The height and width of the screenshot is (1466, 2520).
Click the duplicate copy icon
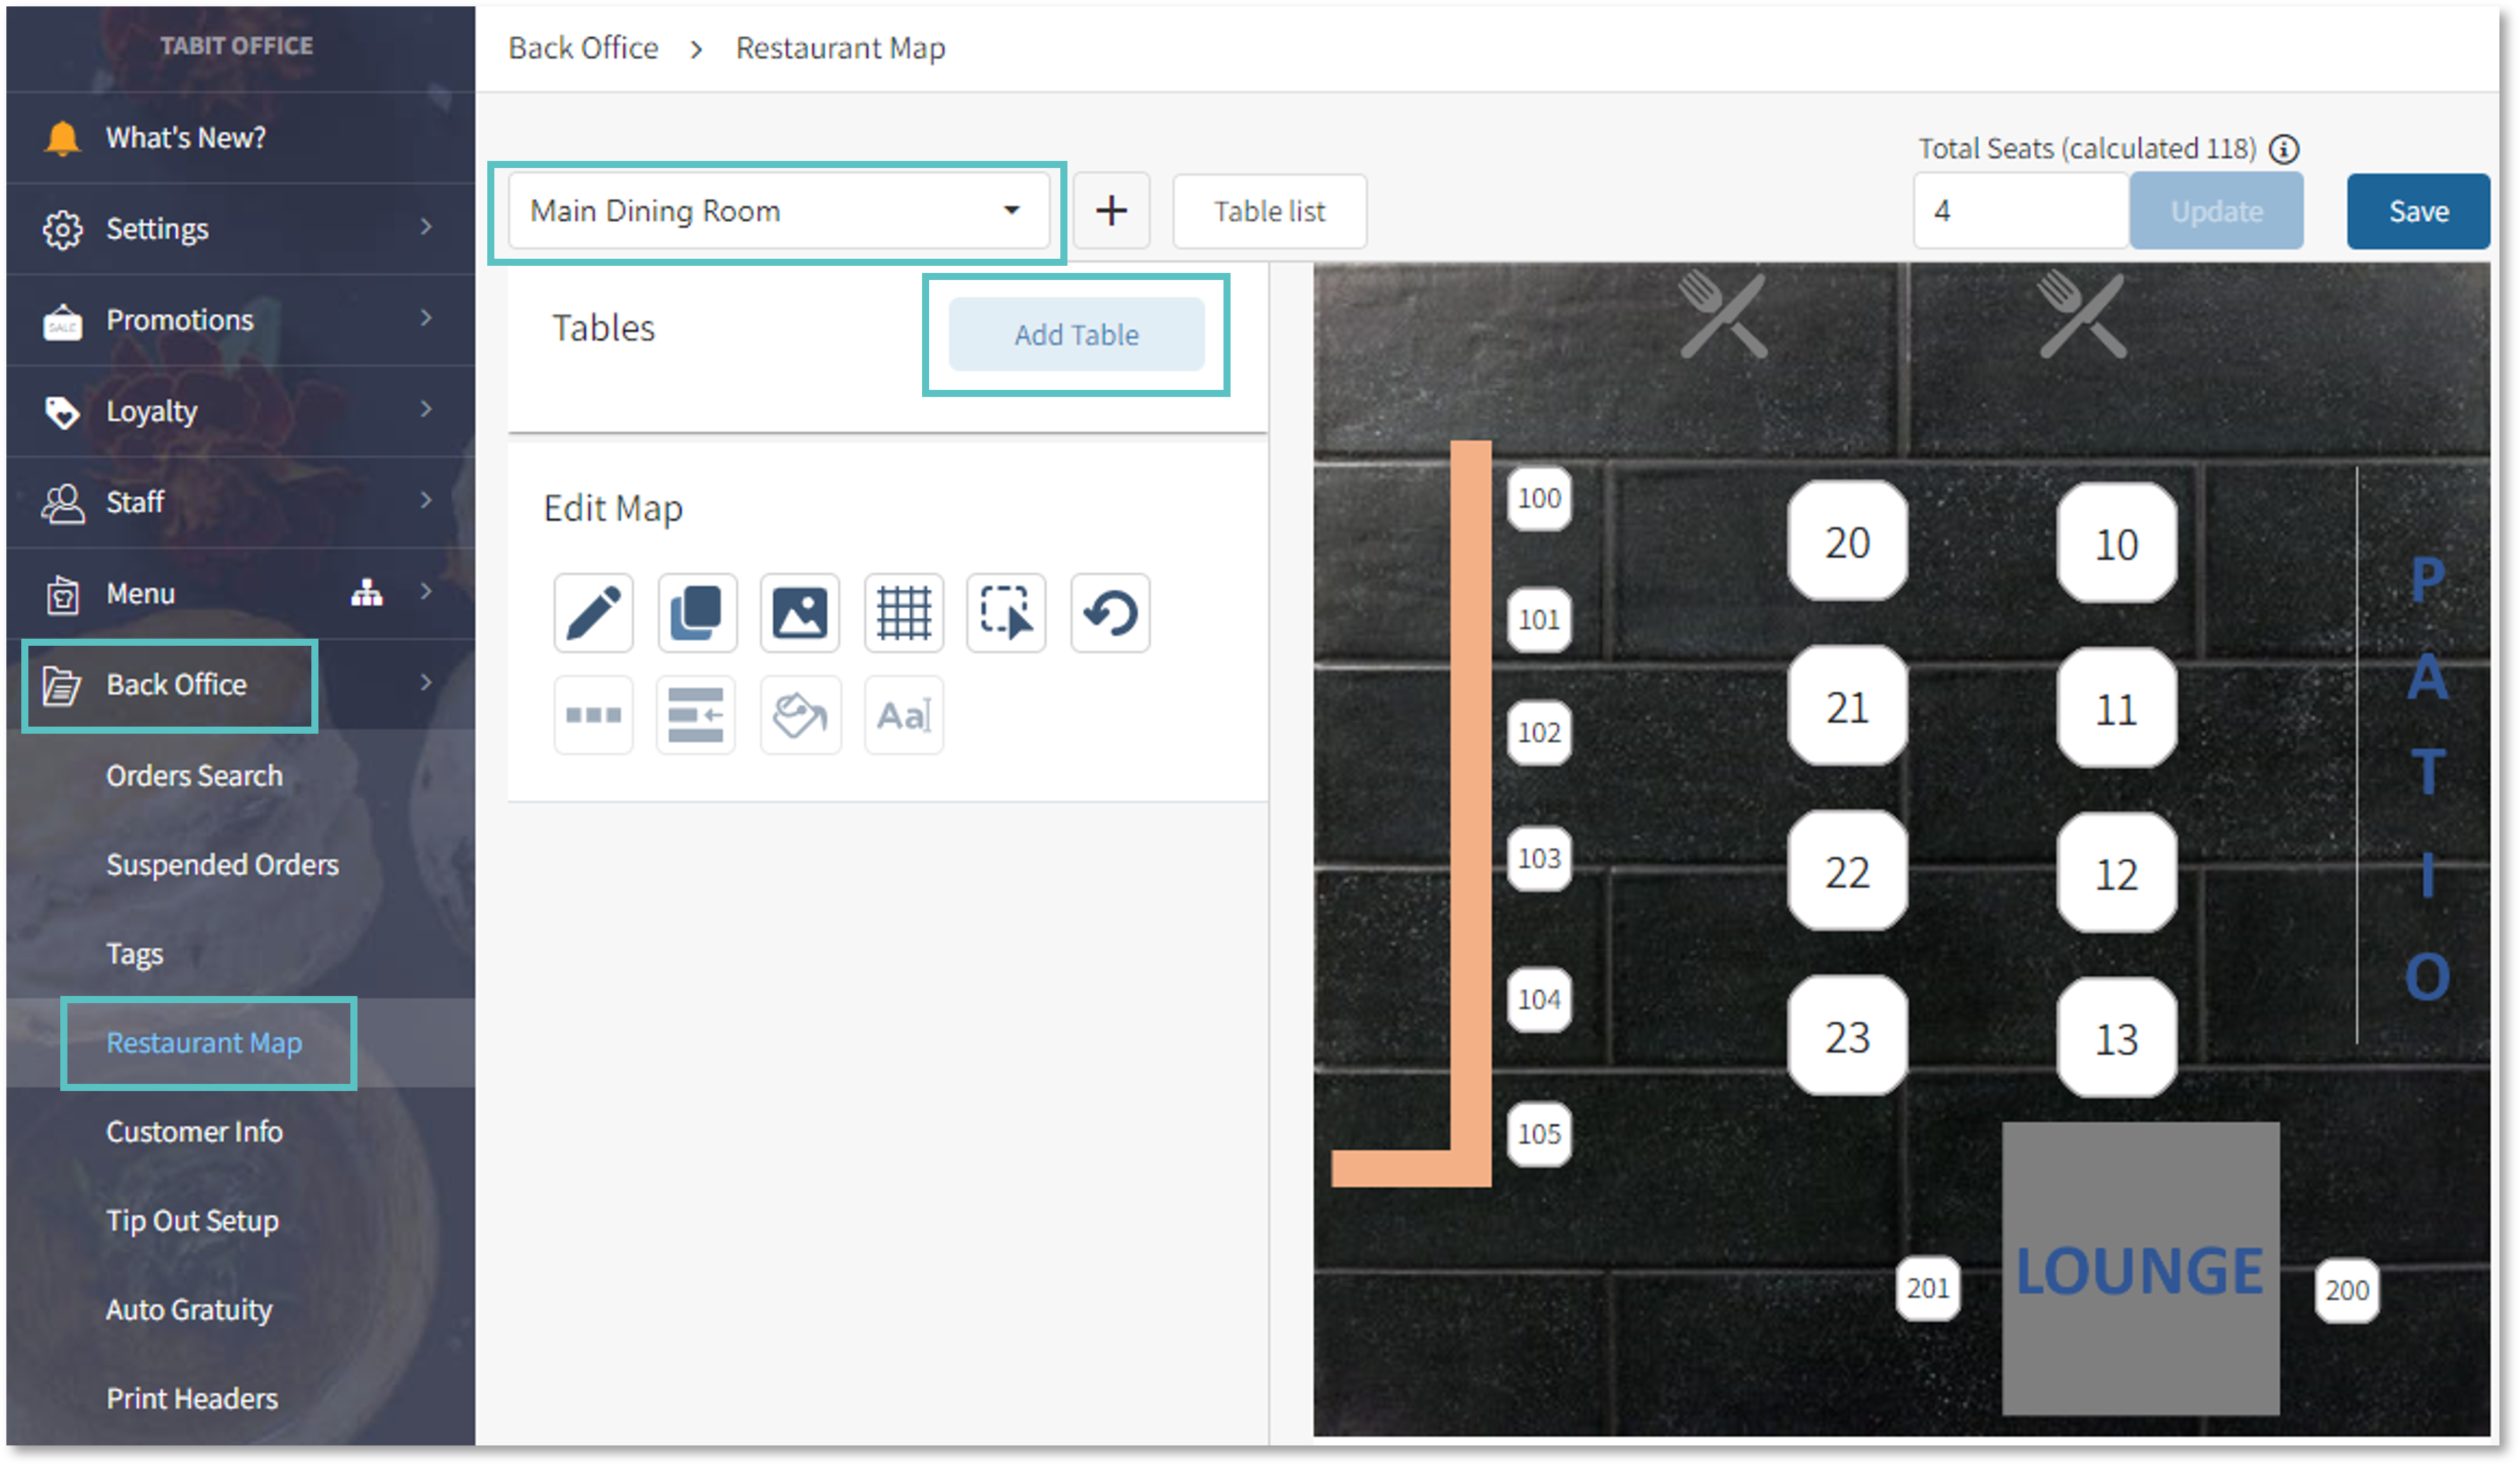click(x=697, y=612)
